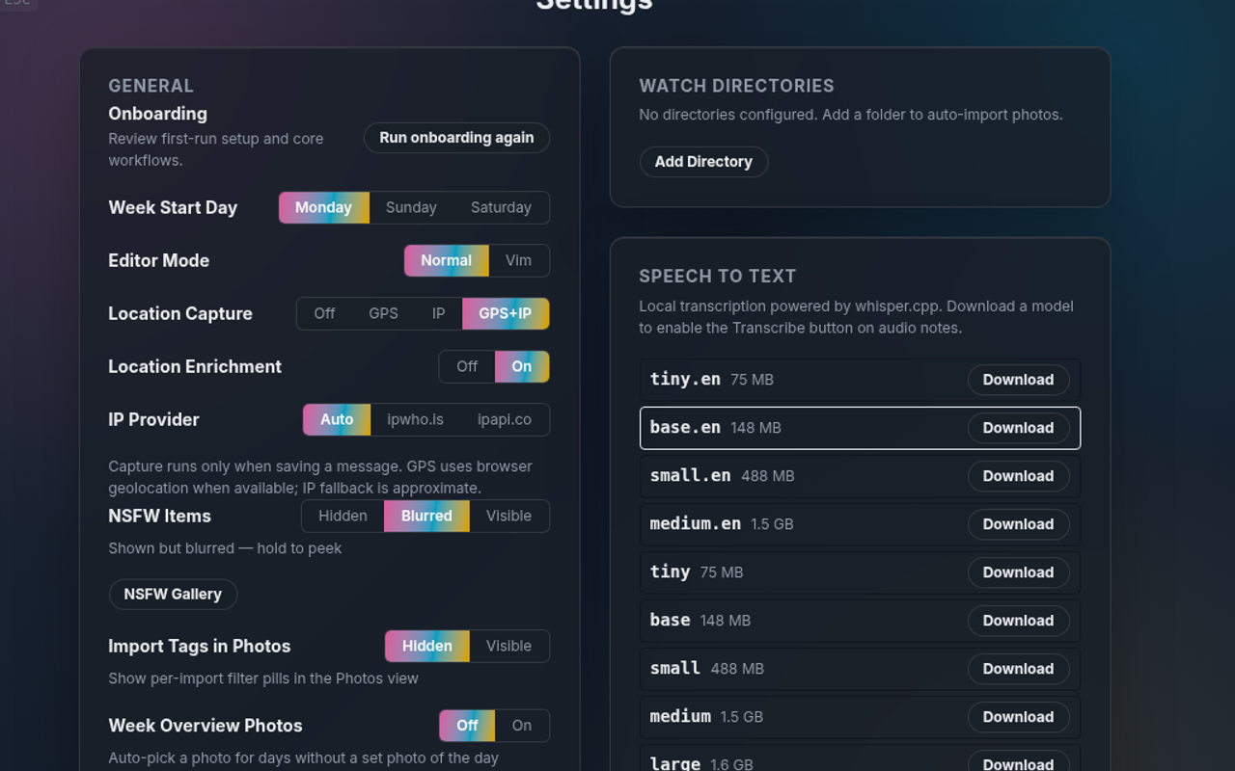
Task: Set week start day to Sunday
Action: (411, 207)
